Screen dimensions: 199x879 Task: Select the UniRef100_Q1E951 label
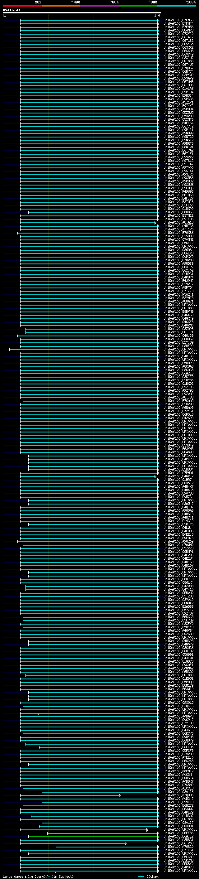click(178, 679)
